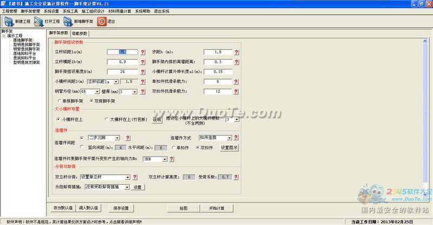Click help icon beside 受荷系数 field

tap(237, 177)
